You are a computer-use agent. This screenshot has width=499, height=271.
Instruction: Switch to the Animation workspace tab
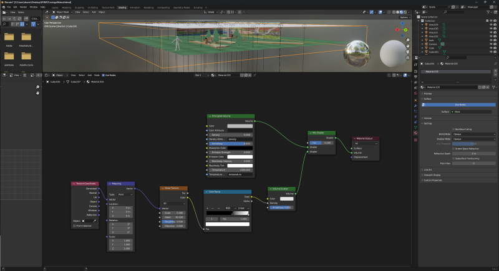[x=135, y=7]
